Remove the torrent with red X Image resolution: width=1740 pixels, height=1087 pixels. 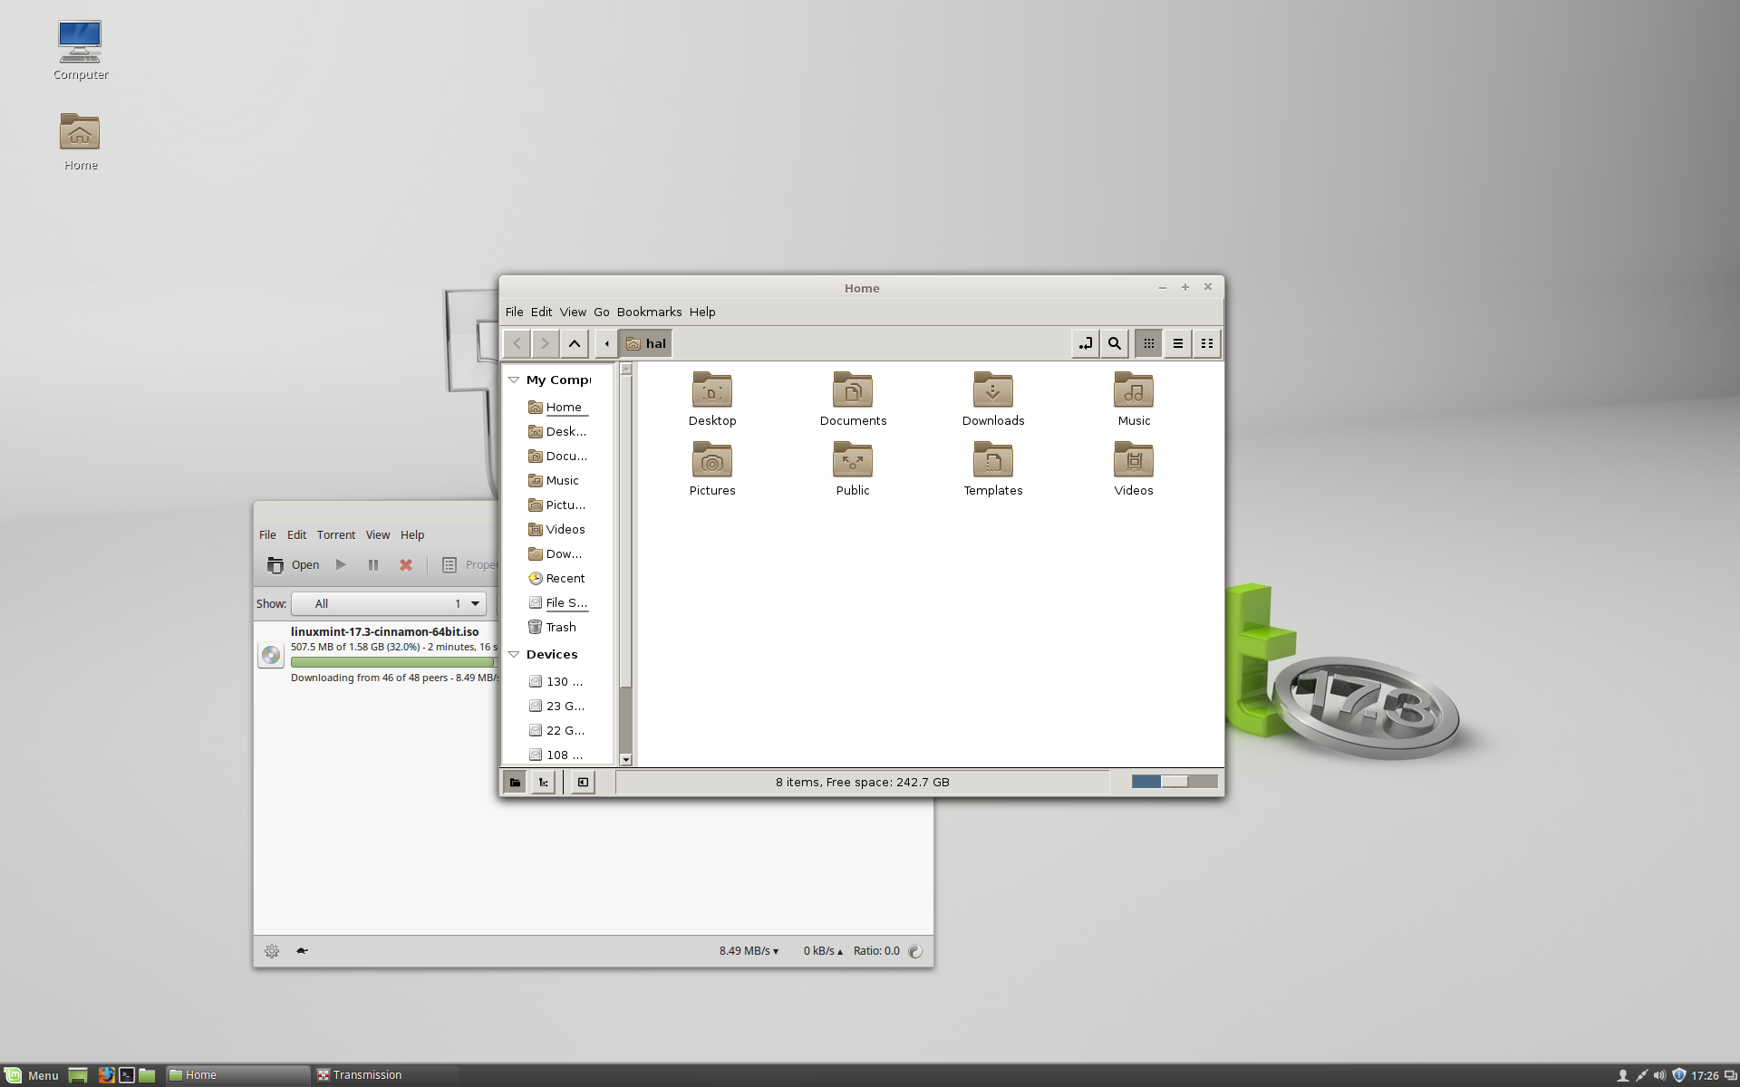(x=406, y=565)
